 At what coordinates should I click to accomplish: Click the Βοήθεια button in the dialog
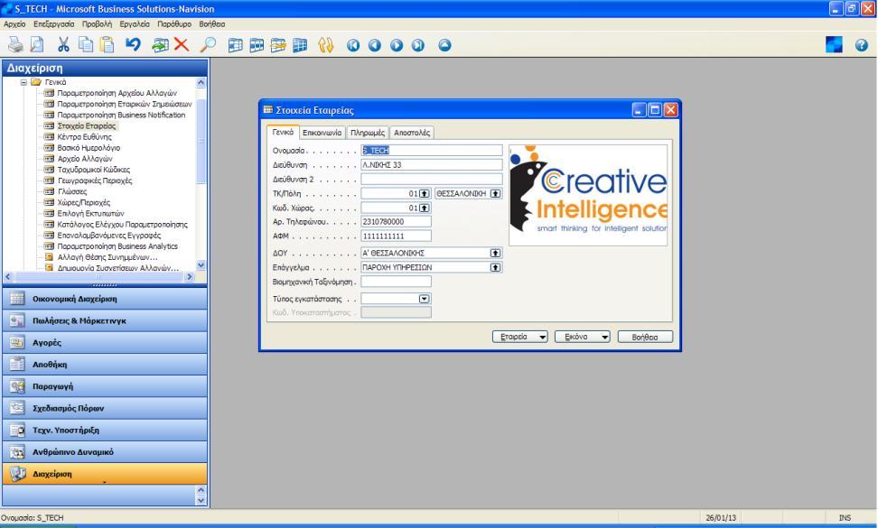645,337
